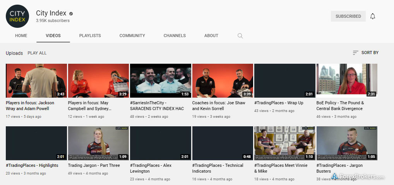Open the Uploads section label
This screenshot has height=185, width=394.
[14, 53]
